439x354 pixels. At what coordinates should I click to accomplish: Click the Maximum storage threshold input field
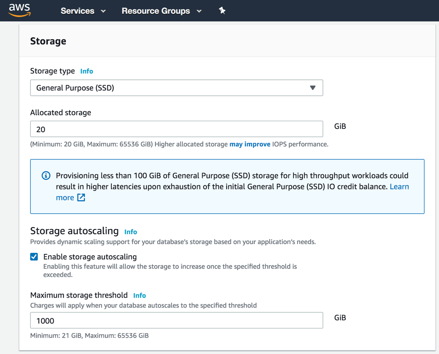pyautogui.click(x=177, y=320)
